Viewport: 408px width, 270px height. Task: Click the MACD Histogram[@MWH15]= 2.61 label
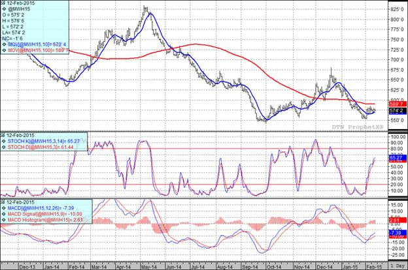tap(46, 220)
